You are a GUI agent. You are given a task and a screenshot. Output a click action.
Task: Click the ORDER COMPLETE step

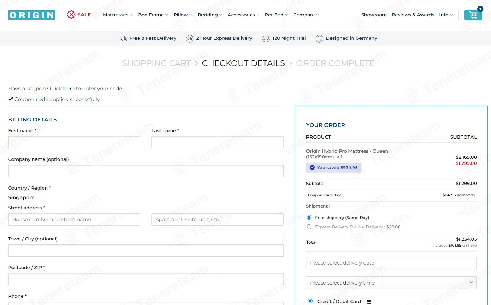coord(335,63)
